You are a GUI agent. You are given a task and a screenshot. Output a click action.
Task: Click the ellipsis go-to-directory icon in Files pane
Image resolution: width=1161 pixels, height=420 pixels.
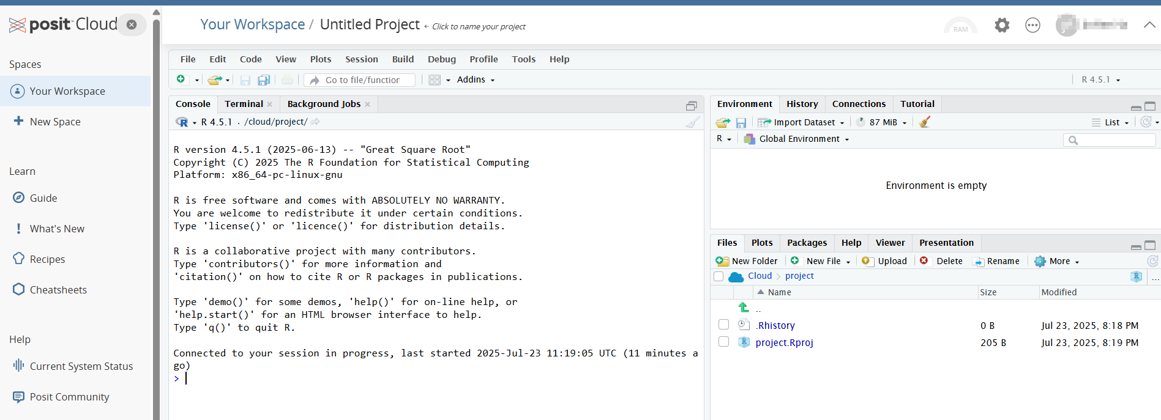coord(1155,278)
